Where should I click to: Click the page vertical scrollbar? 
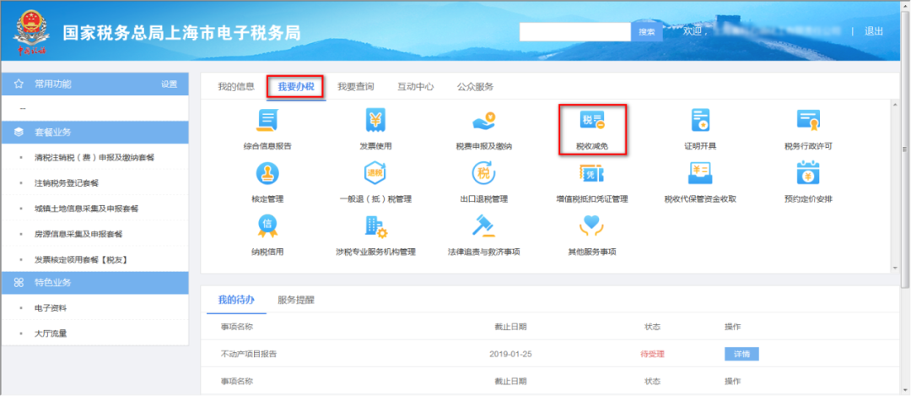[x=905, y=150]
